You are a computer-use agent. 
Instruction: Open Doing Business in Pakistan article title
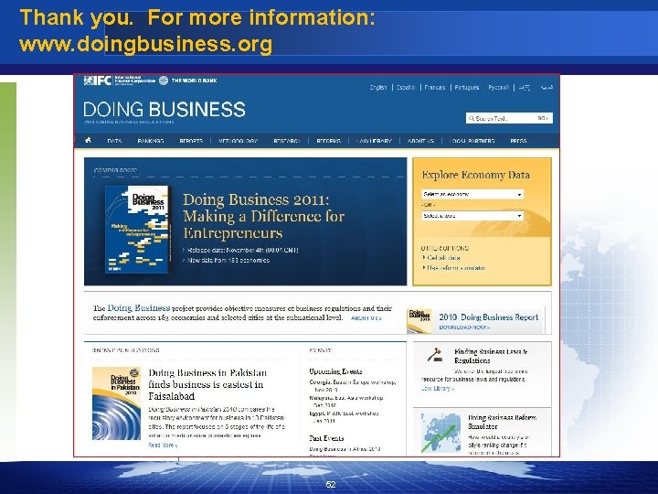207,384
